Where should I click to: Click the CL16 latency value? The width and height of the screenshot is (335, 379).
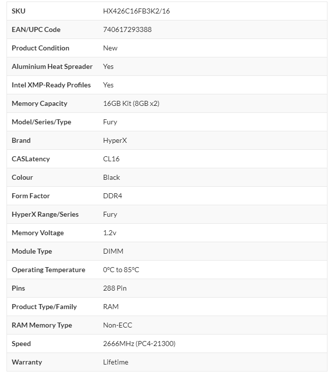pos(111,159)
